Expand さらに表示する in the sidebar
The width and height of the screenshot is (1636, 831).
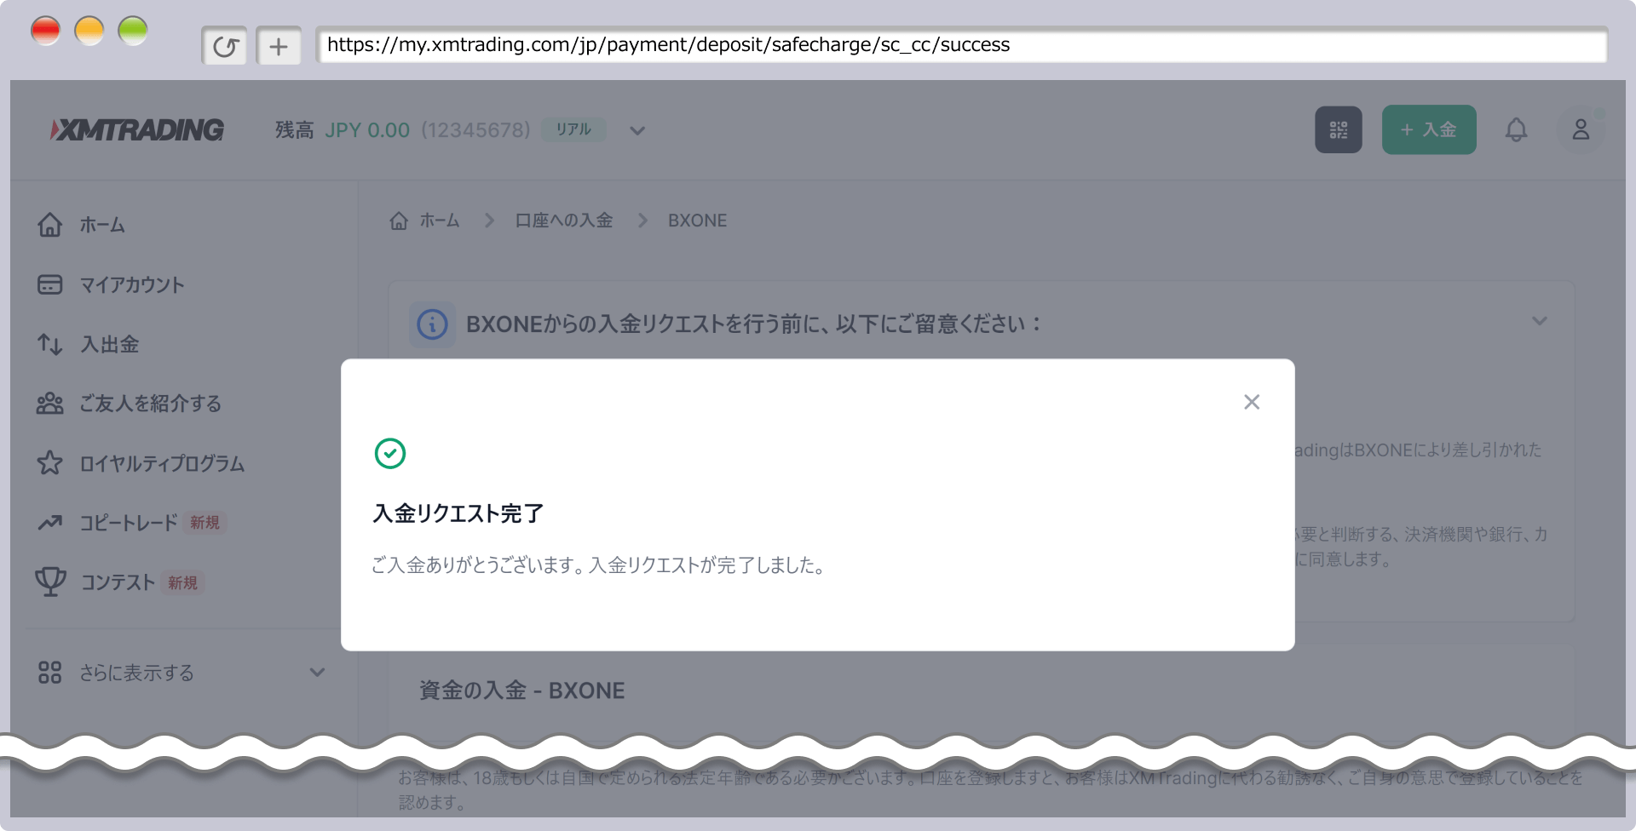(136, 673)
